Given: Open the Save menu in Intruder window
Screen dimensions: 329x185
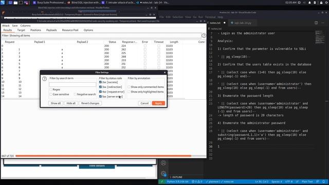Looking at the screenshot, I should tap(15, 26).
